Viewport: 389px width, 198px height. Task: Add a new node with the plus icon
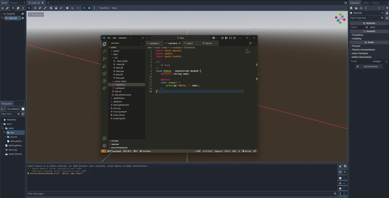(x=3, y=8)
